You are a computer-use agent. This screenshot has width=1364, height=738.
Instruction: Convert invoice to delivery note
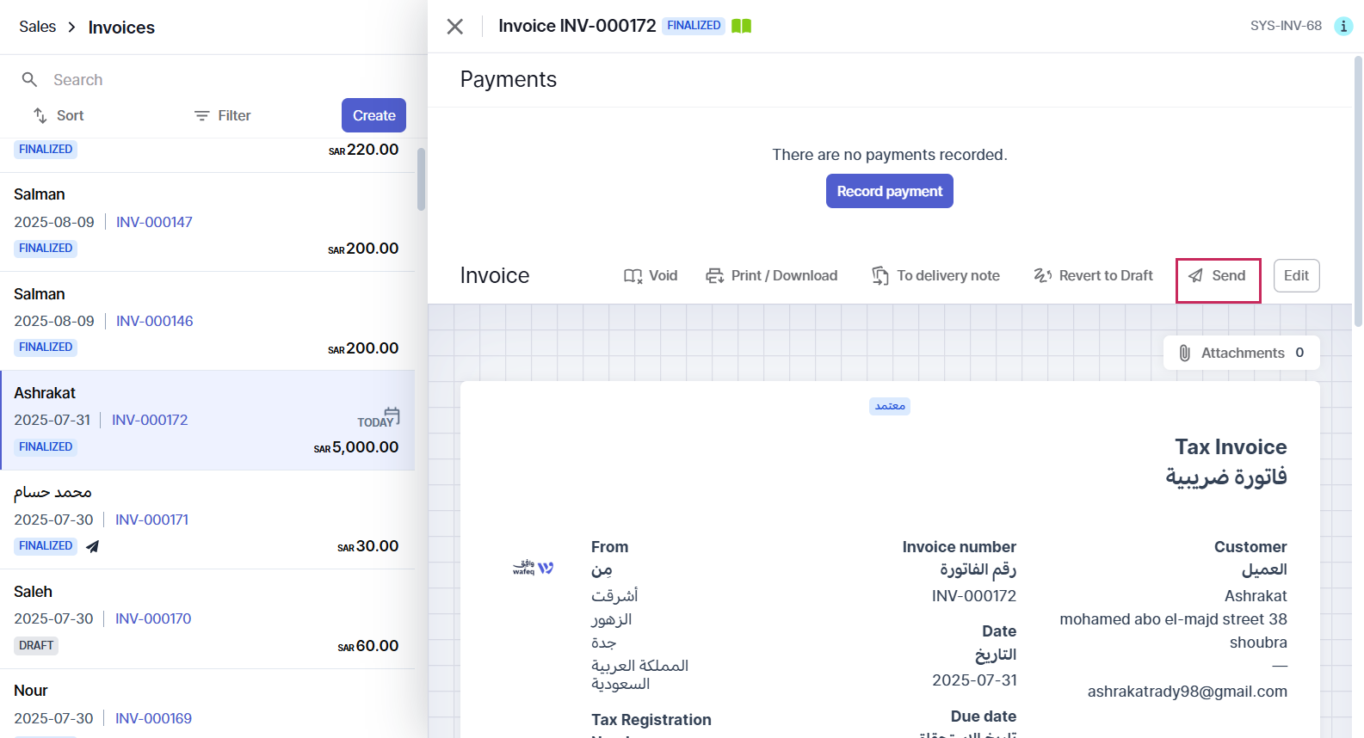[x=935, y=275]
